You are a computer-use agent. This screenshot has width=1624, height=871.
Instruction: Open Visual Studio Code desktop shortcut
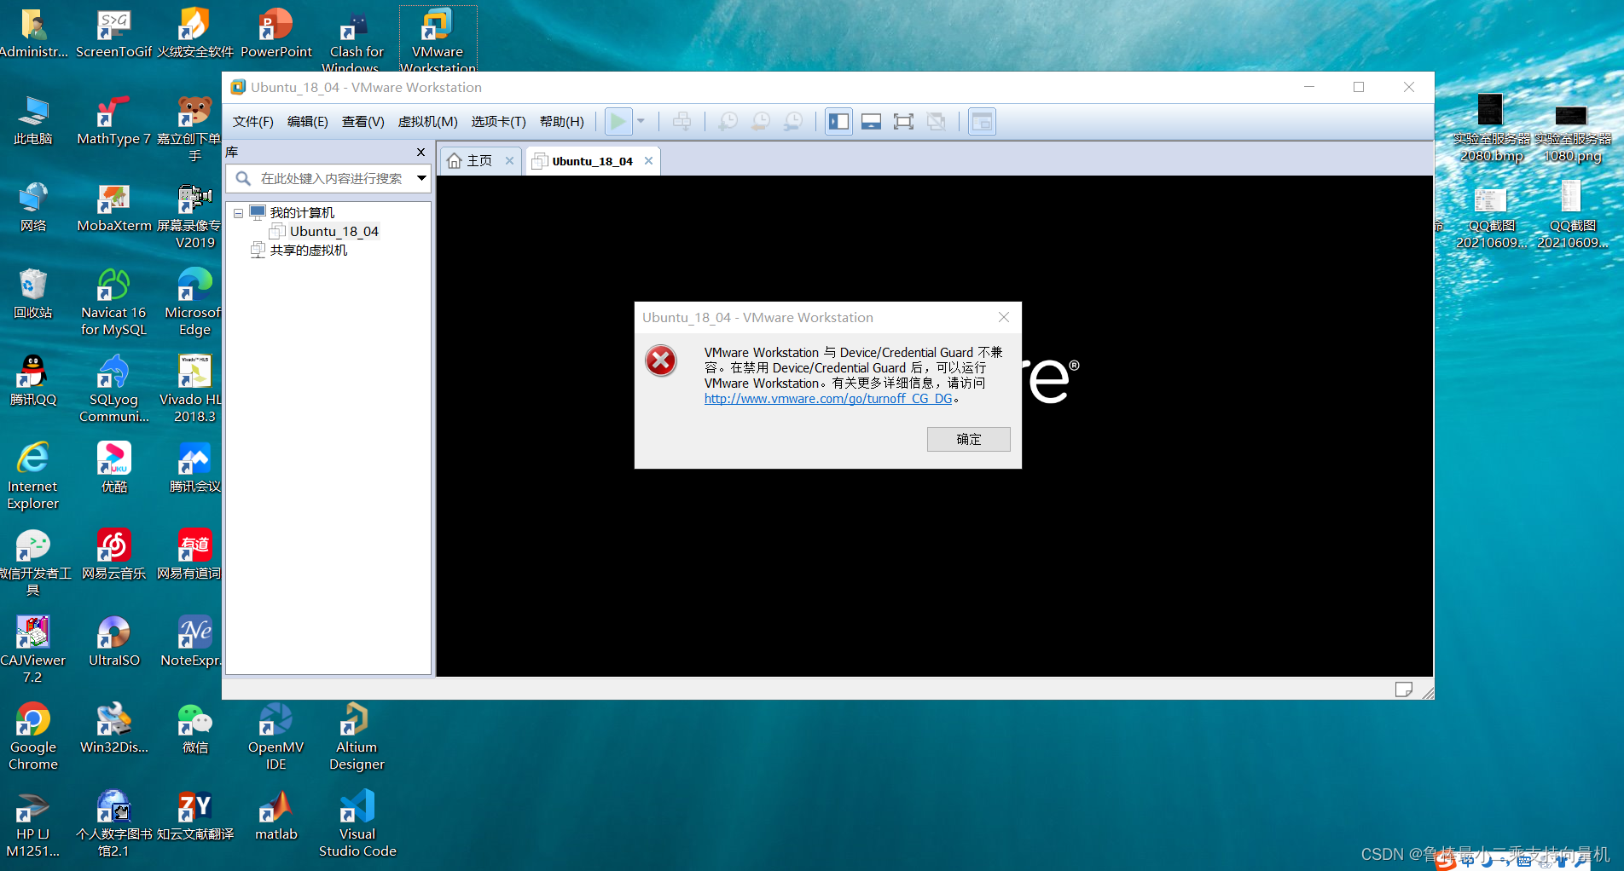[x=357, y=825]
